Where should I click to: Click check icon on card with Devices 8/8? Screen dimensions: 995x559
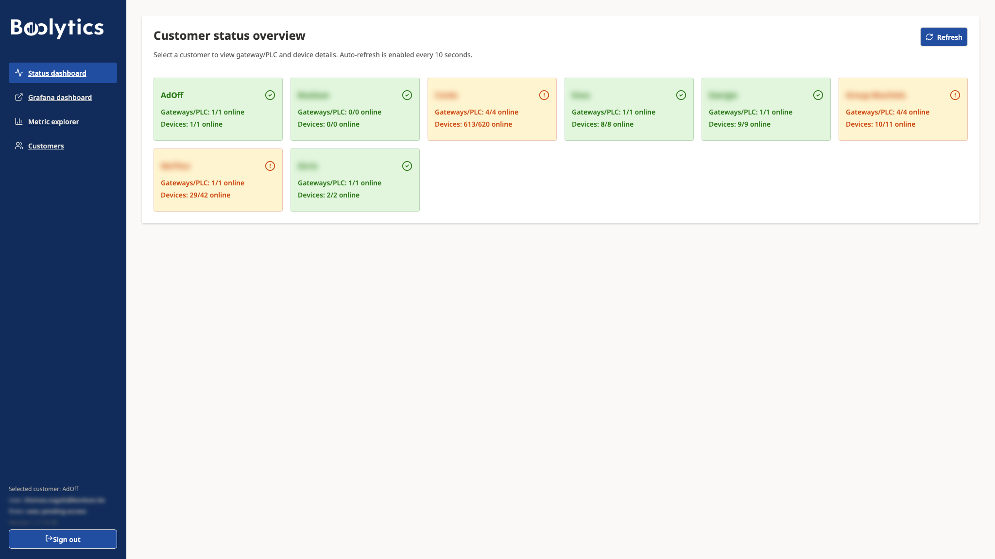[681, 95]
